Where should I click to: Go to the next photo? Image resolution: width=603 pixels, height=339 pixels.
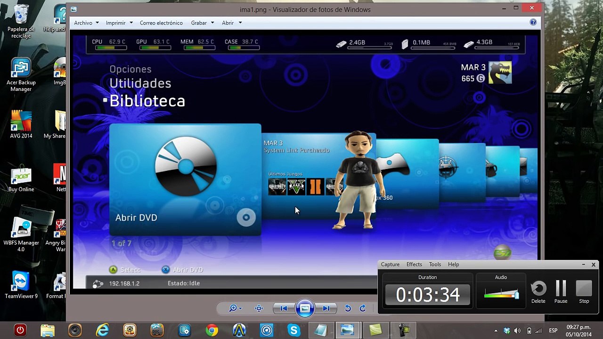point(326,308)
